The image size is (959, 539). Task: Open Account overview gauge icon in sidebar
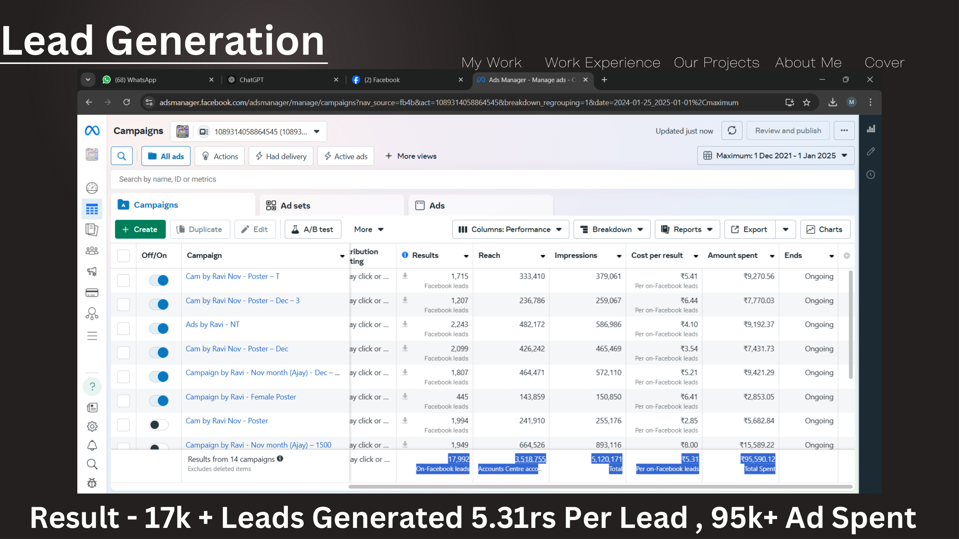click(x=92, y=188)
